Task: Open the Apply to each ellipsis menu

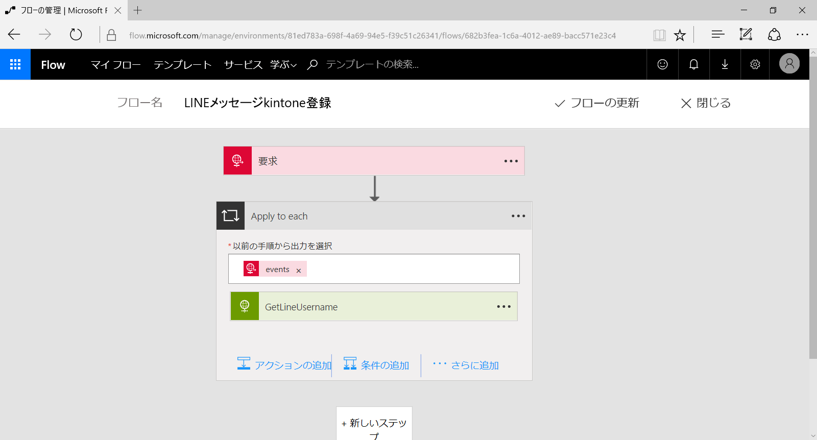Action: point(518,216)
